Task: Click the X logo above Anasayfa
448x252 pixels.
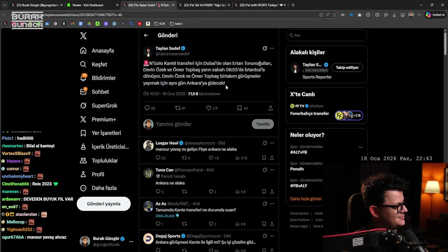Action: pyautogui.click(x=83, y=36)
